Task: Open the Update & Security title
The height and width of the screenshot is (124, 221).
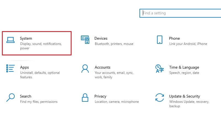Action: (185, 96)
